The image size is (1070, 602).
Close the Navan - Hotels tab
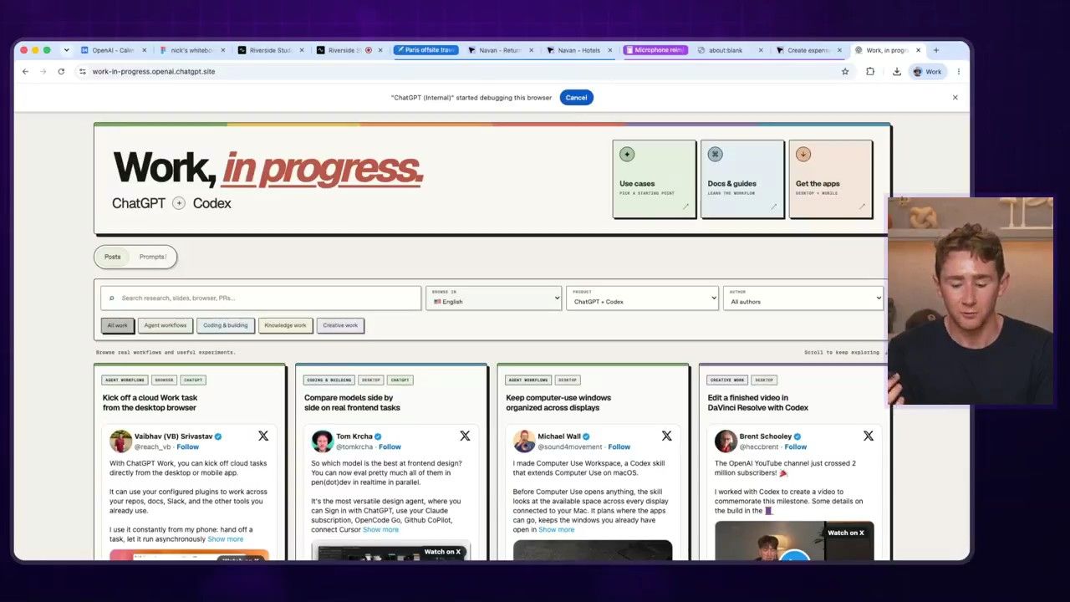coord(610,50)
